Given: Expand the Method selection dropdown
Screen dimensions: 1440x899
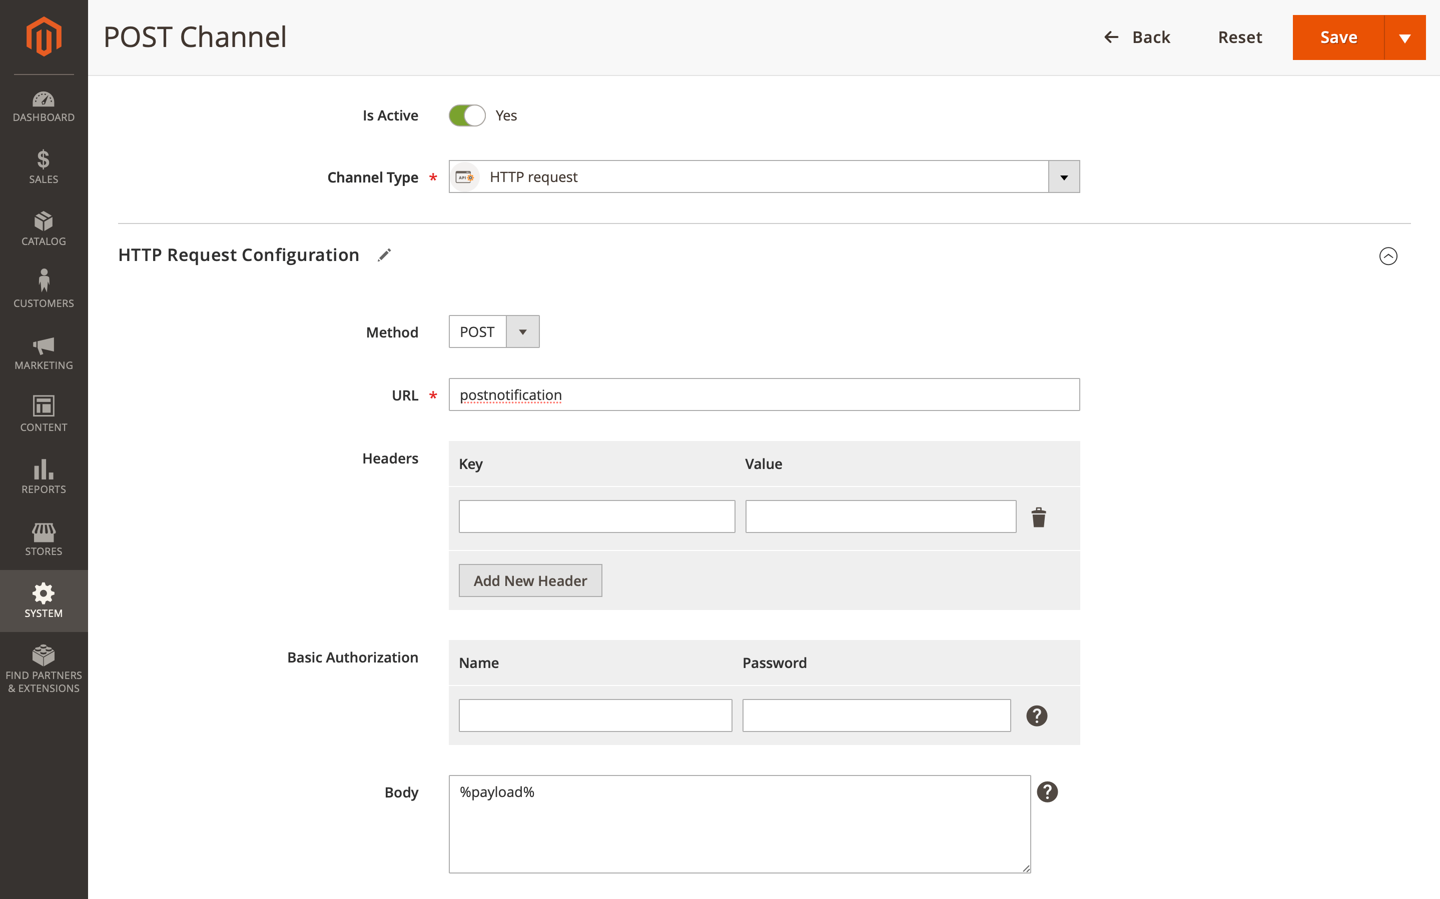Looking at the screenshot, I should click(x=522, y=331).
